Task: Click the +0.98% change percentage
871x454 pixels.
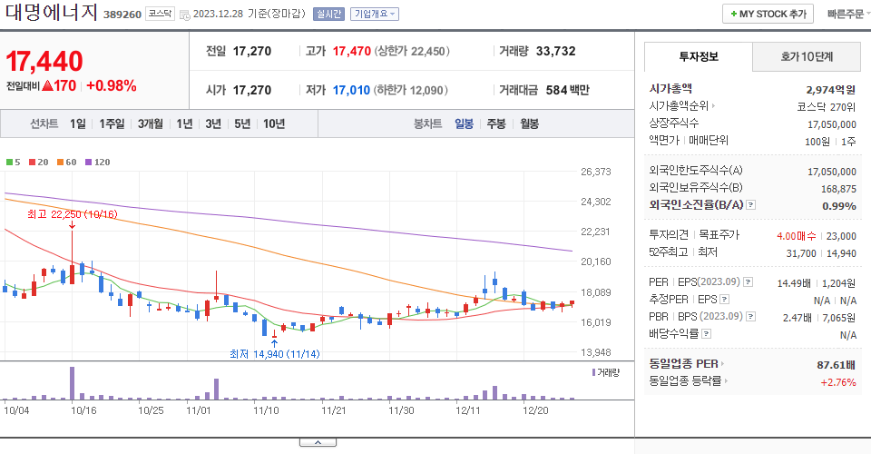Action: click(111, 85)
